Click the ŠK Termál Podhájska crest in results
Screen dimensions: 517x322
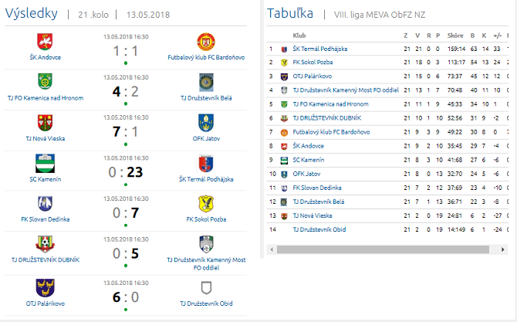[205, 163]
